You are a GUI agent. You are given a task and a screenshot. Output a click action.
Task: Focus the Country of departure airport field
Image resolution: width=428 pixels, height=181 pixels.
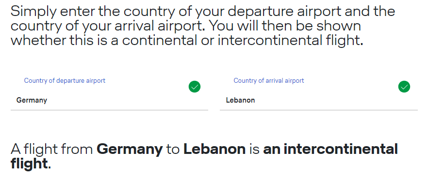pos(109,93)
